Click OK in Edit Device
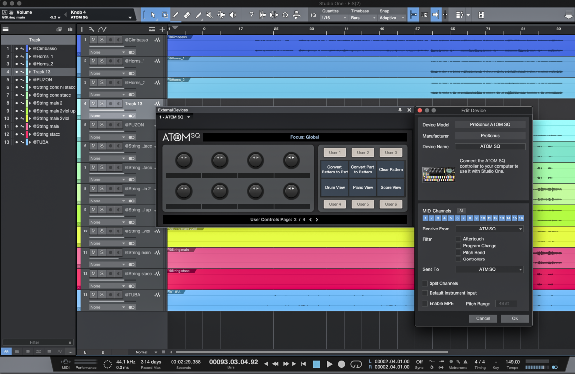The width and height of the screenshot is (575, 374). tap(515, 318)
